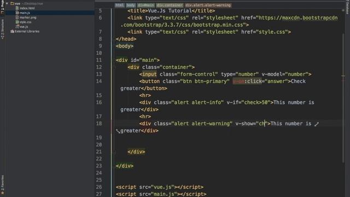The width and height of the screenshot is (350, 197).
Task: Click the soft-wrap continuation icon before greater</div>
Action: (118, 131)
